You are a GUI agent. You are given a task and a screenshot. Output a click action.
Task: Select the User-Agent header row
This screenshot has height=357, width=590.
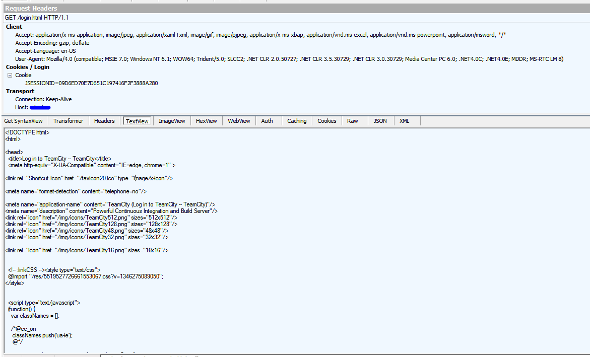pos(289,59)
